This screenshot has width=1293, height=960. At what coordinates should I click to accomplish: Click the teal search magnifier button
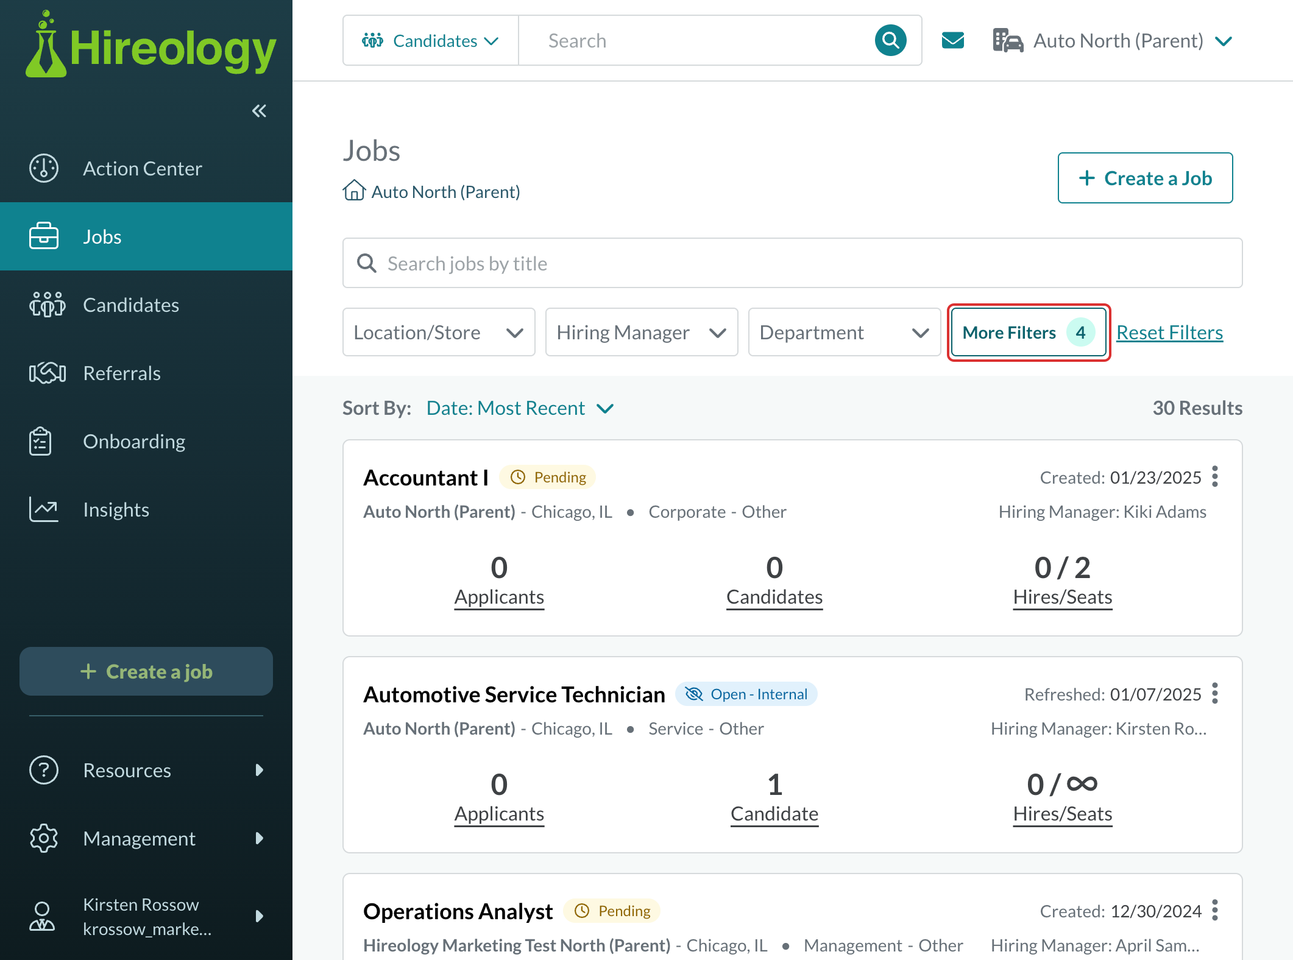pyautogui.click(x=891, y=41)
